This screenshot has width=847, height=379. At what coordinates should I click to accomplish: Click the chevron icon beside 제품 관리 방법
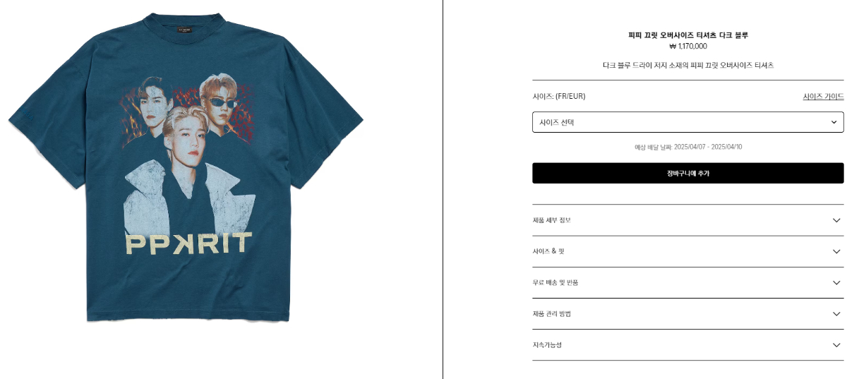pos(836,313)
